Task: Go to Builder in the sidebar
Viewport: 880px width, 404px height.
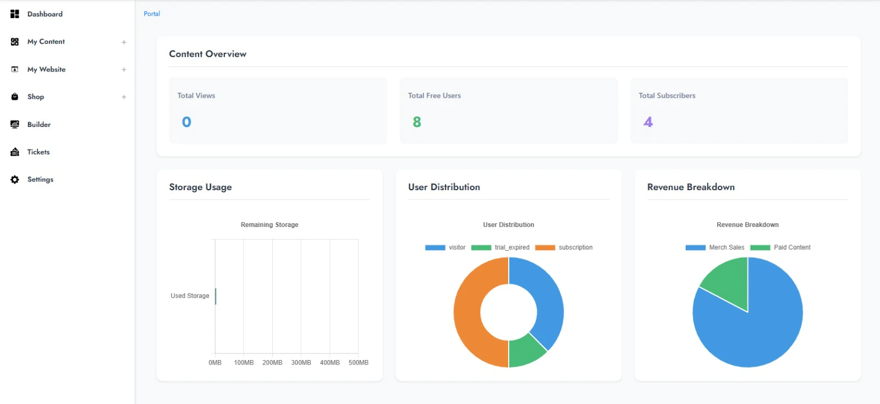Action: tap(39, 124)
